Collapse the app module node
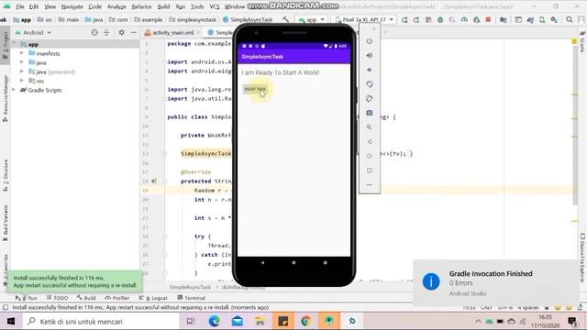 click(x=15, y=44)
